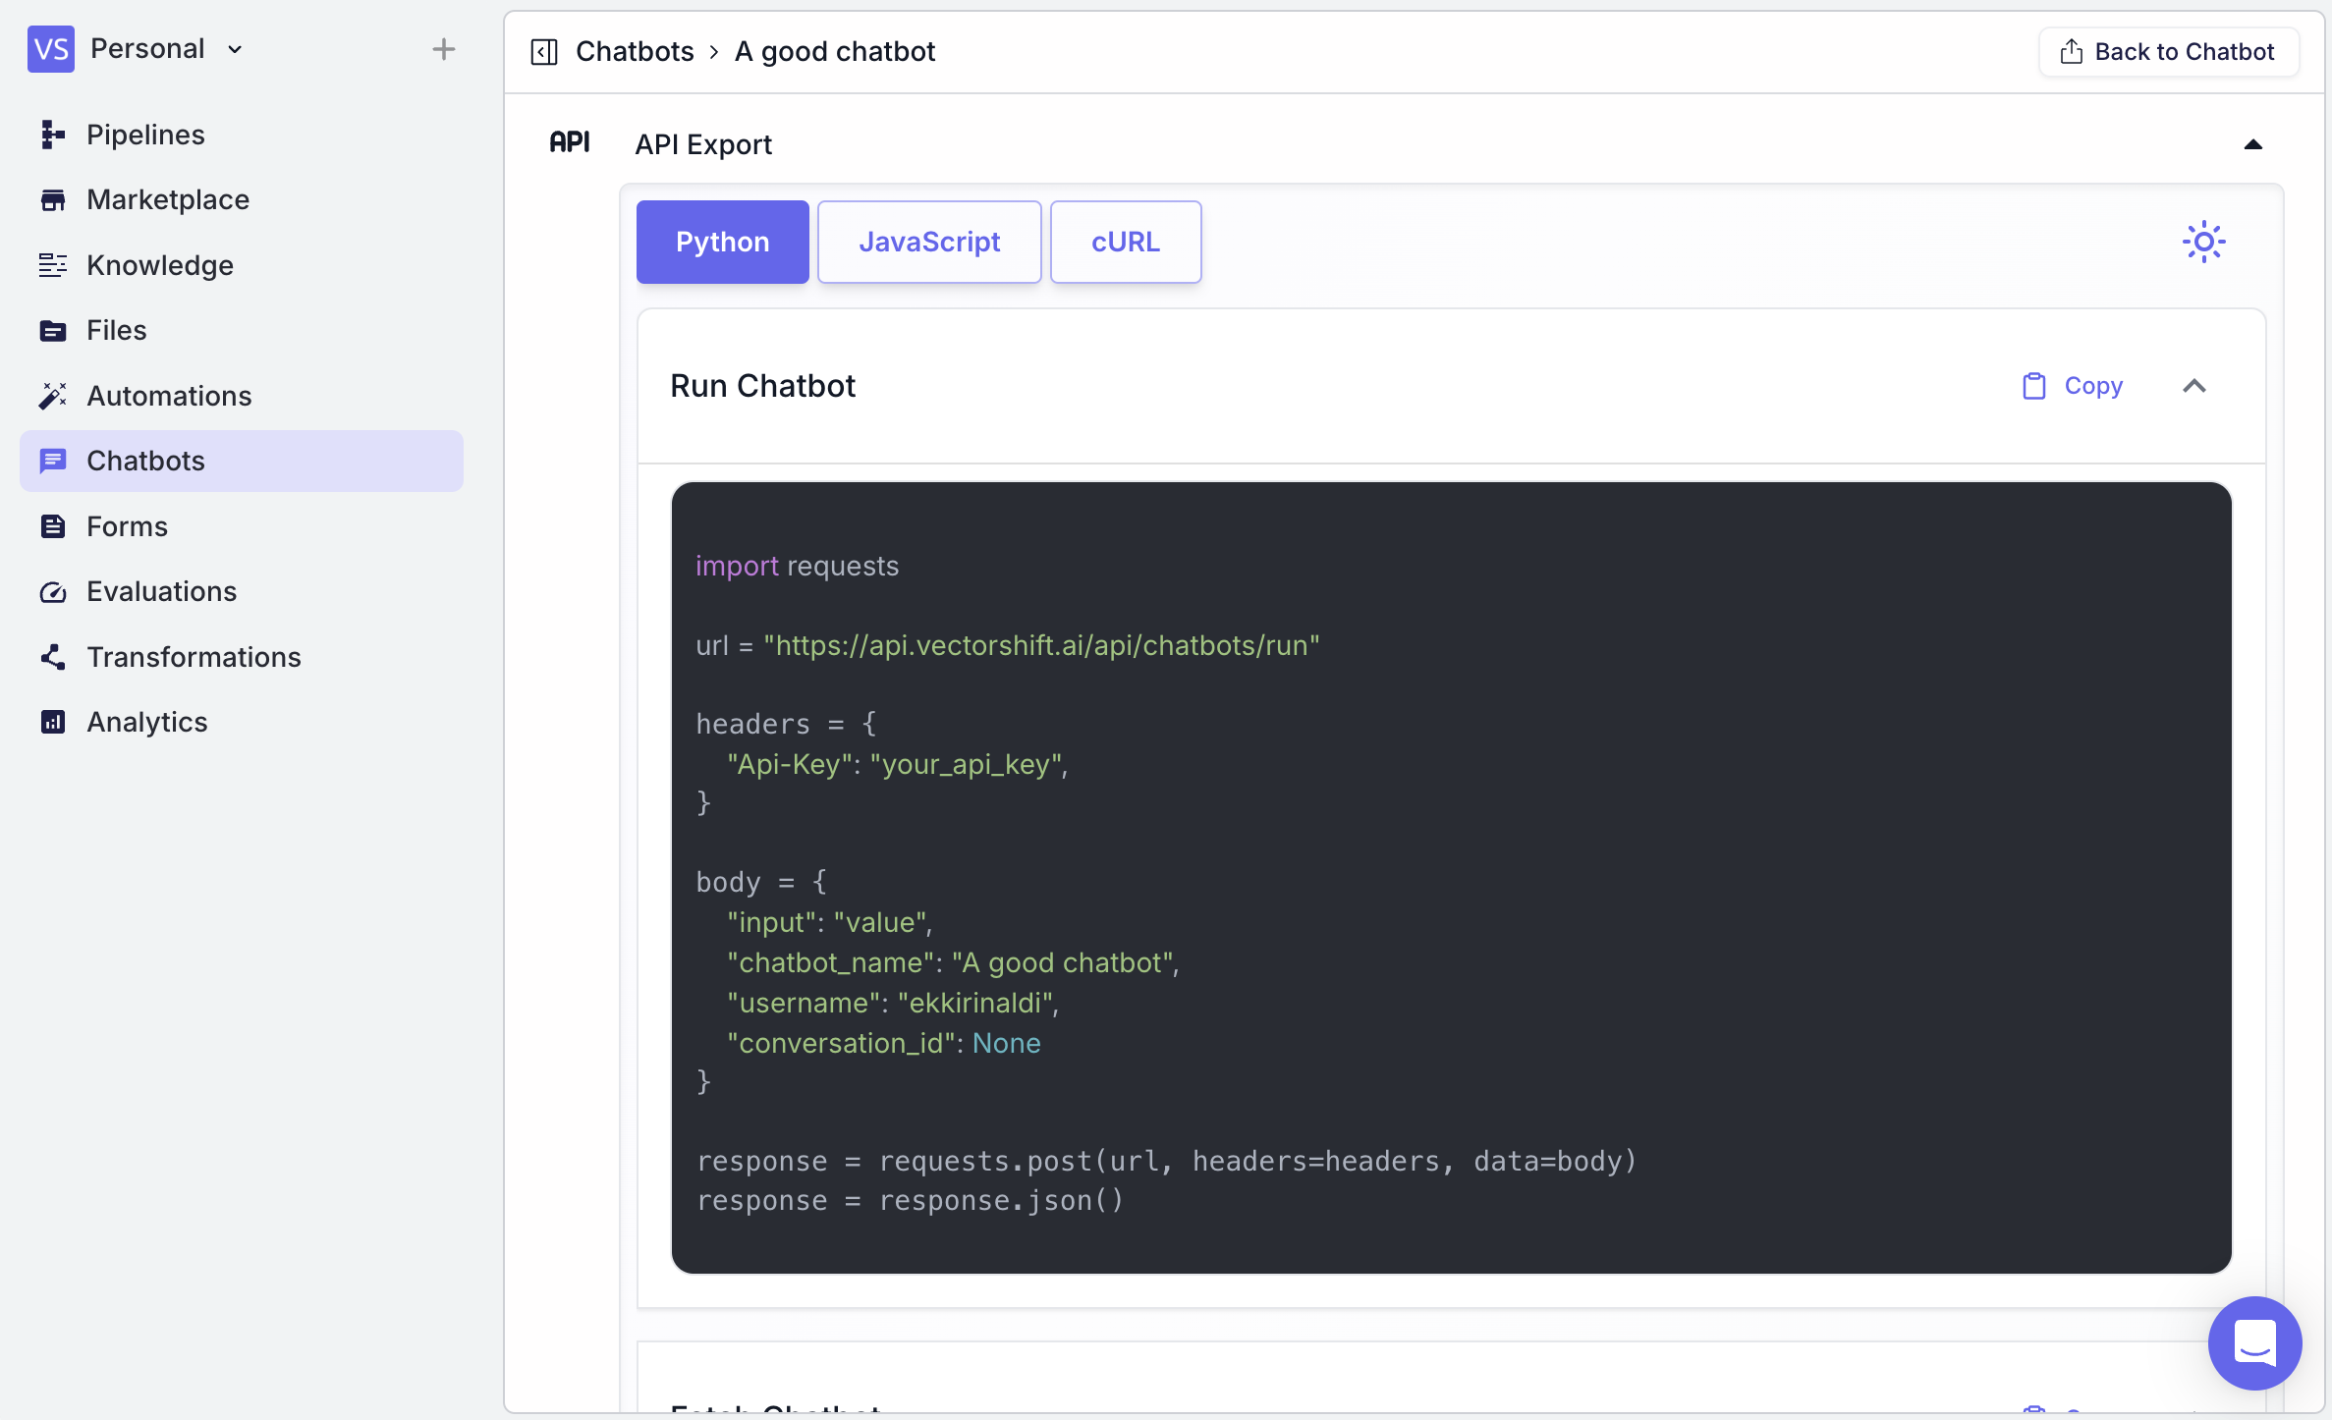Collapse the API Export panel
2332x1420 pixels.
pos(2251,144)
